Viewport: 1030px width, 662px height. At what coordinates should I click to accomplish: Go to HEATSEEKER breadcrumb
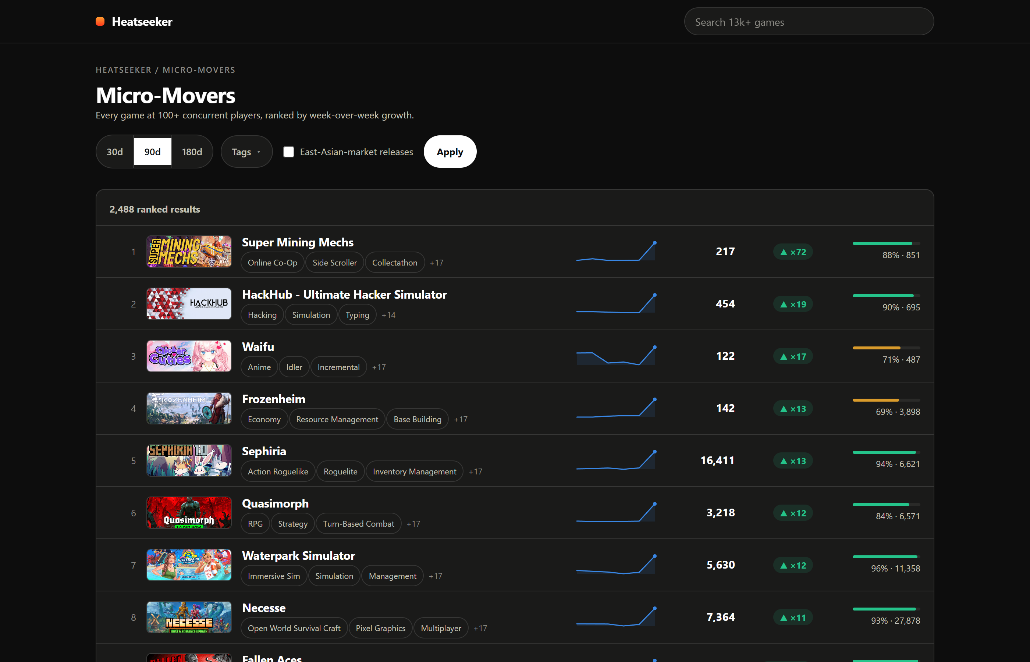[123, 70]
